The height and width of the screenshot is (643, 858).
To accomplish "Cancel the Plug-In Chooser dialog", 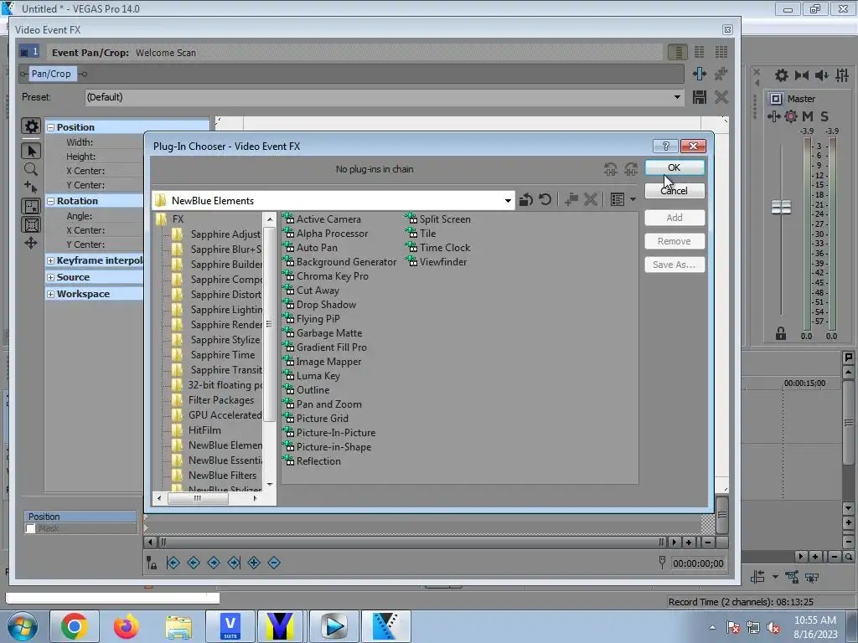I will click(675, 191).
